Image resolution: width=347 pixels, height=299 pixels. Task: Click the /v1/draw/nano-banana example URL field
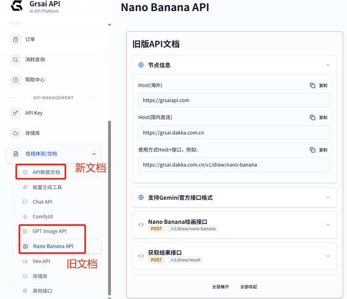(234, 165)
